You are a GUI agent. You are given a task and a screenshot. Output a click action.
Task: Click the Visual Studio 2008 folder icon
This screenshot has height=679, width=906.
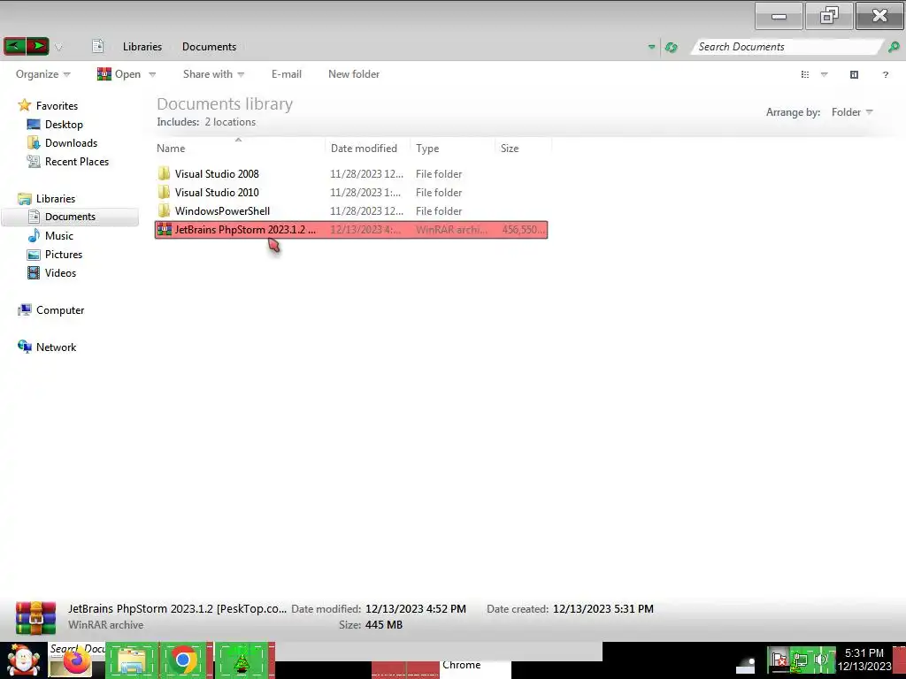[164, 173]
